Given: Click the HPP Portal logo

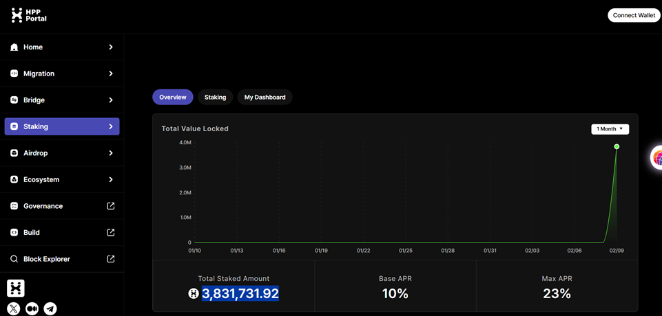Looking at the screenshot, I should 29,15.
